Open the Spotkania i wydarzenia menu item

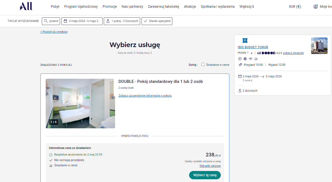click(x=218, y=7)
